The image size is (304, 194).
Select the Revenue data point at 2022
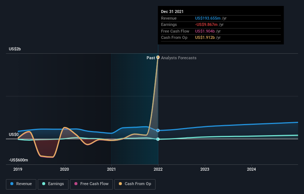coord(158,130)
